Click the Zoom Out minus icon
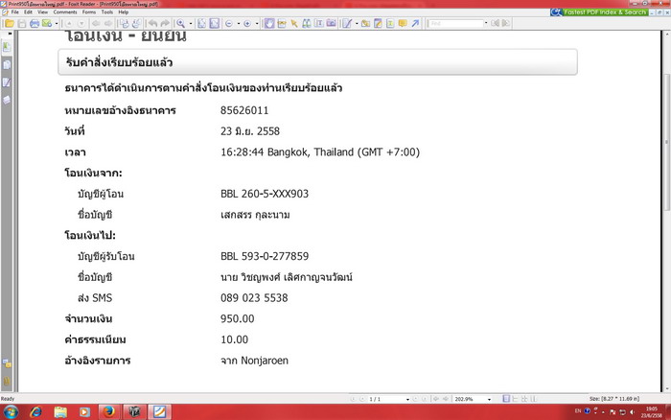The image size is (671, 420). [x=229, y=23]
